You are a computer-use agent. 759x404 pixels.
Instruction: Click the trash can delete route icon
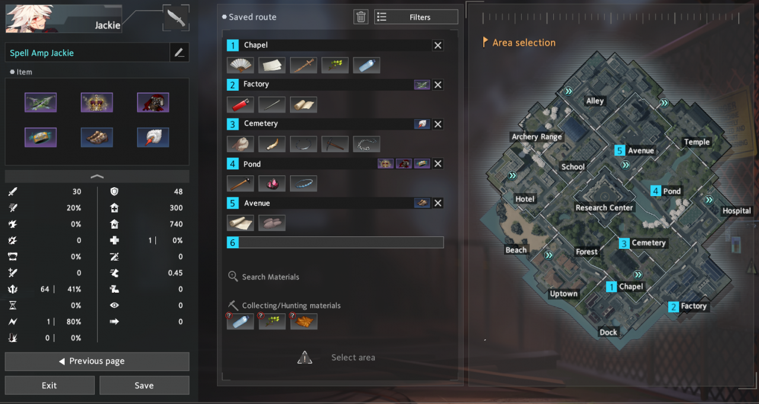361,17
